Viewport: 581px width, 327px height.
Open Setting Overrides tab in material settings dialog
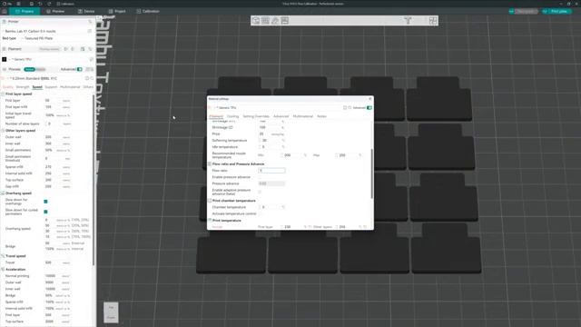click(256, 116)
